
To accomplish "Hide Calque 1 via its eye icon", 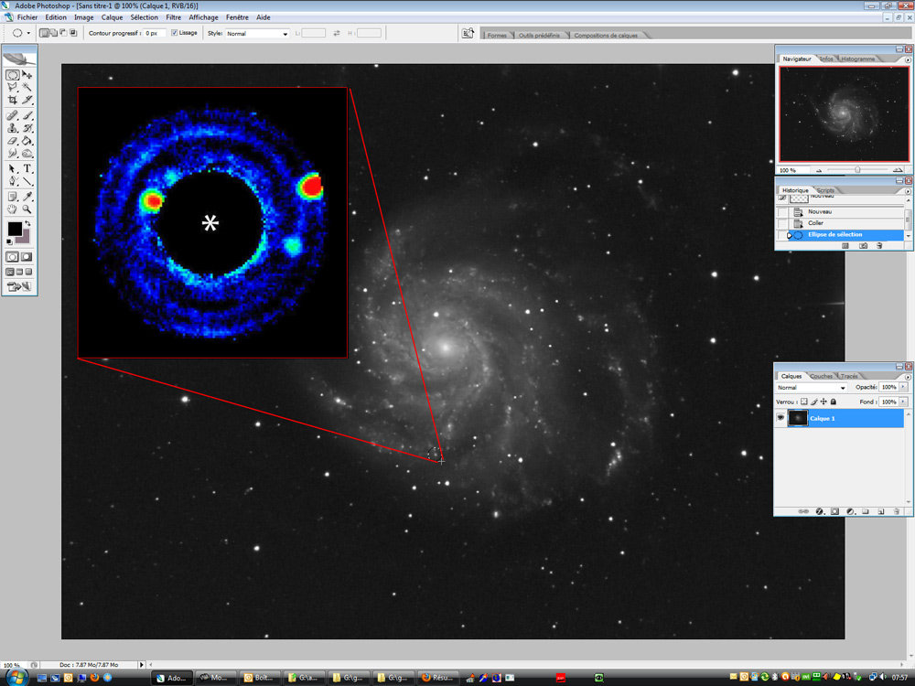I will pyautogui.click(x=780, y=417).
